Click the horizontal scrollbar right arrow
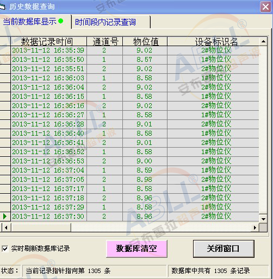Screen dimensions: 273x279 [255, 227]
